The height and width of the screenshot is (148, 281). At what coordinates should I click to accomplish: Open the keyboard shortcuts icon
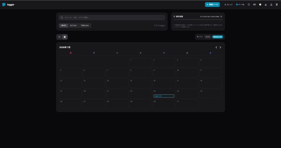pyautogui.click(x=254, y=5)
